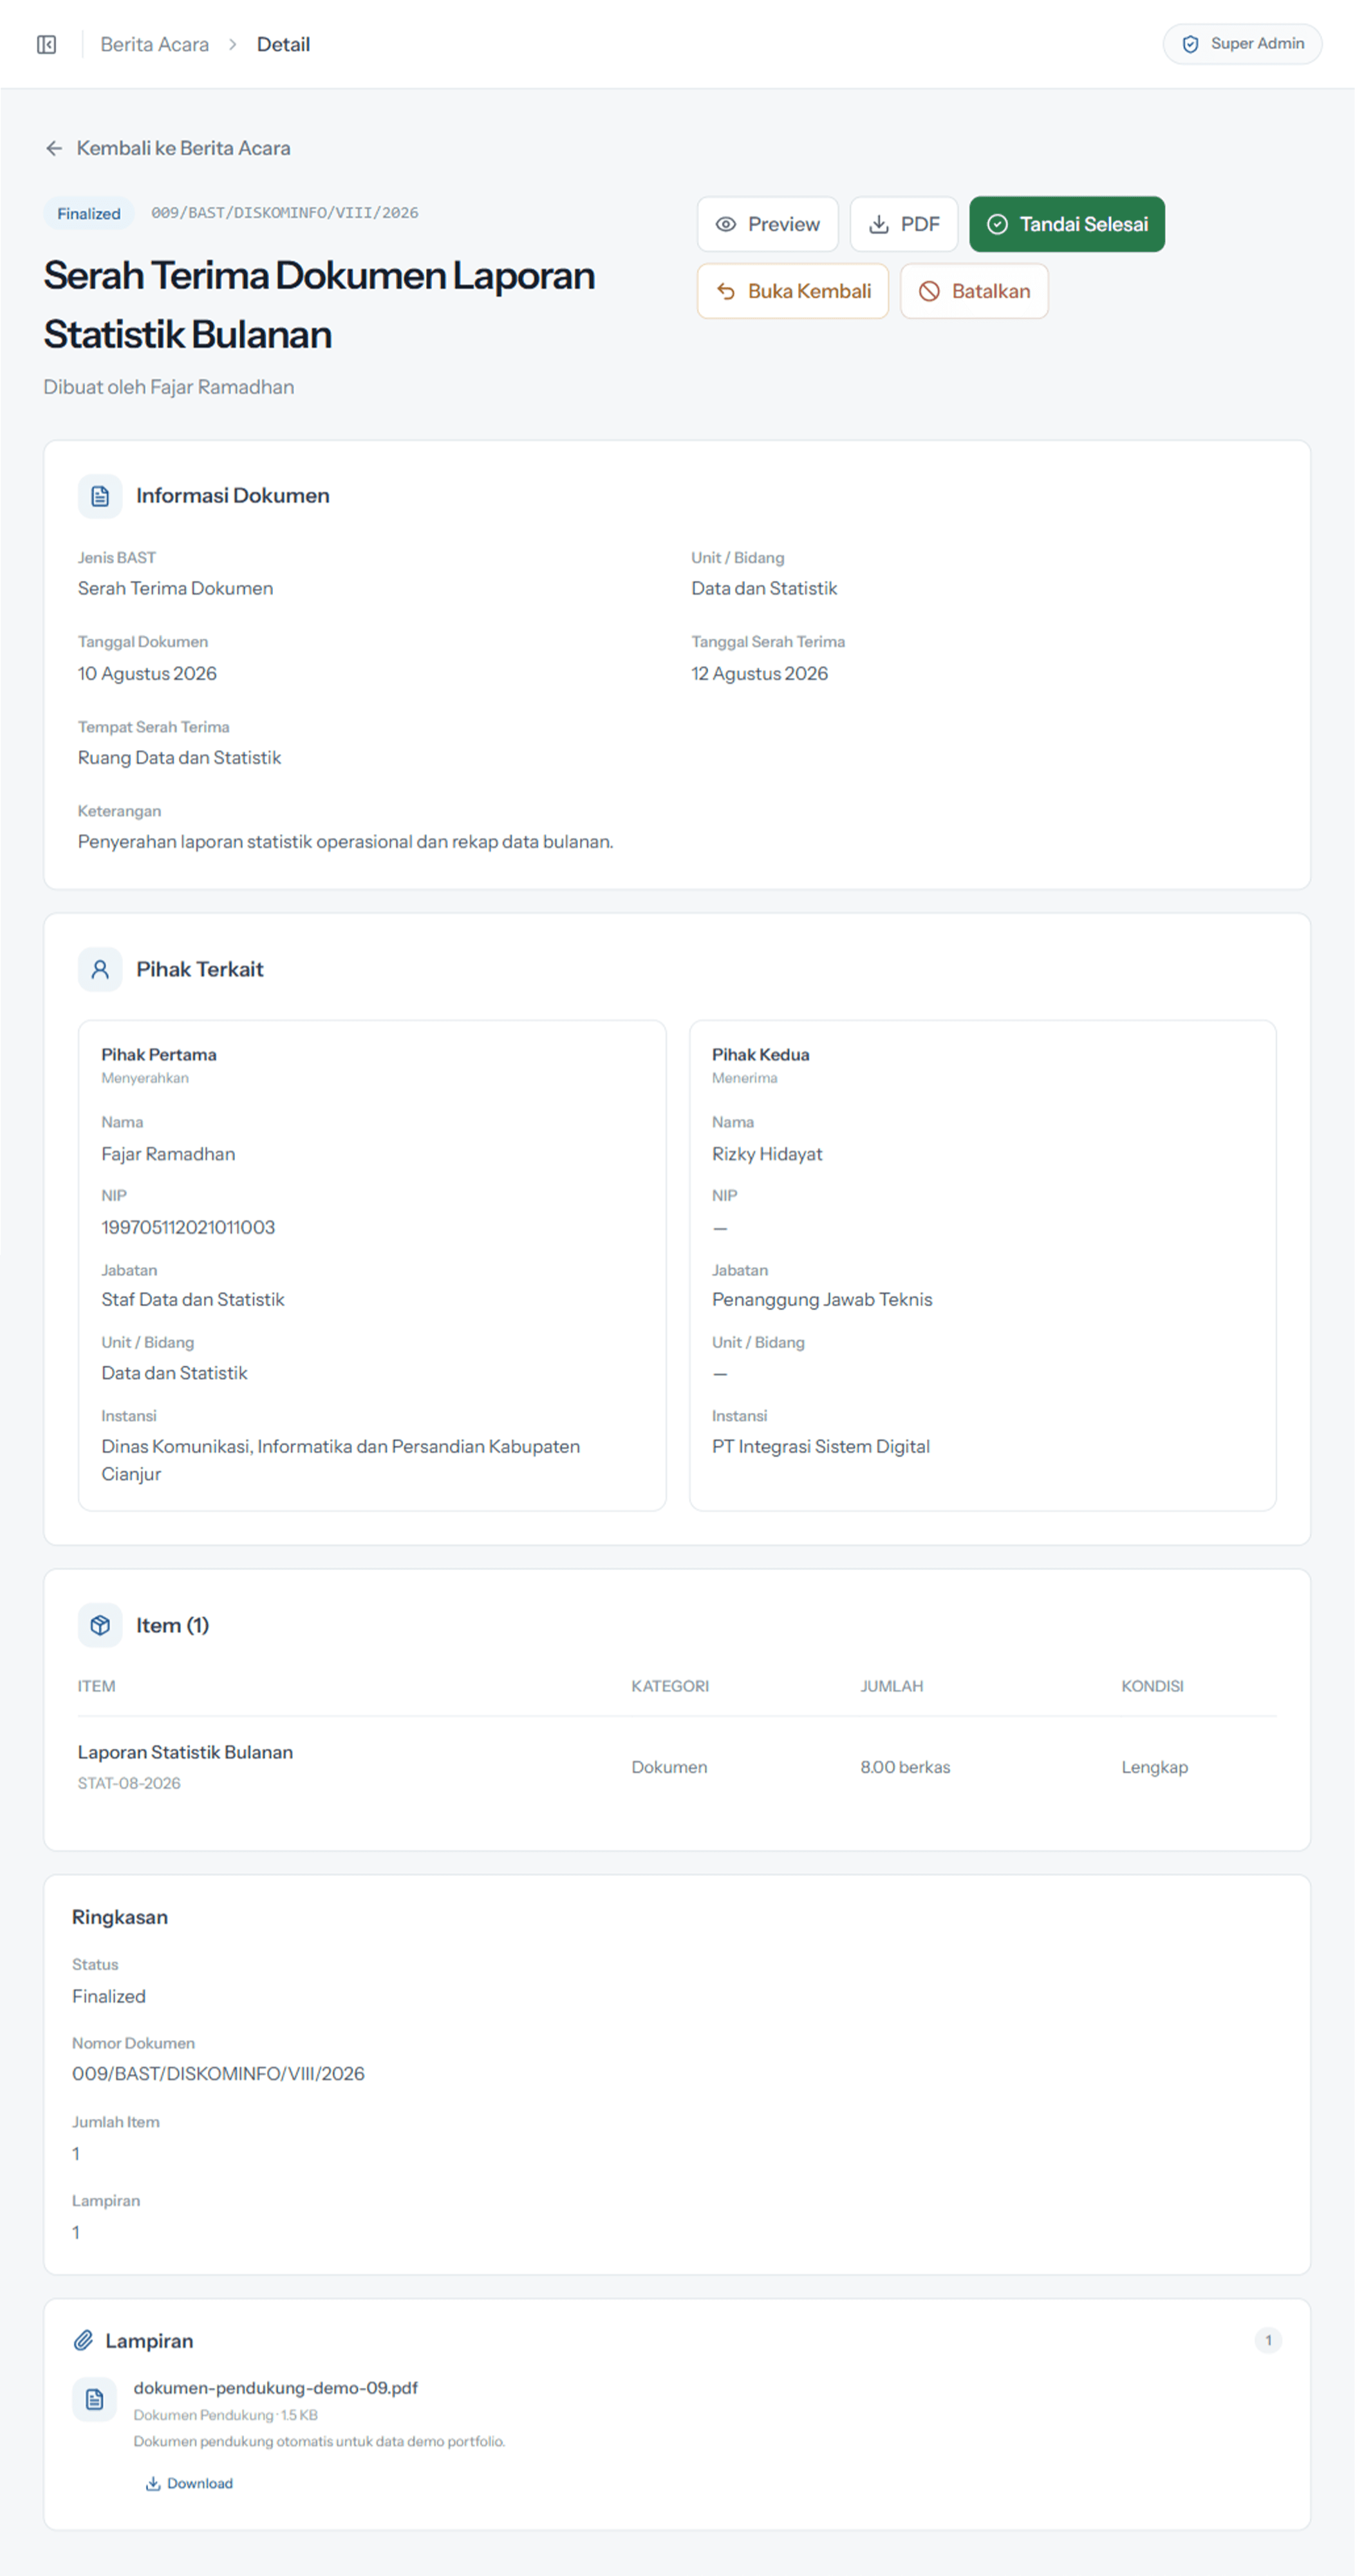The height and width of the screenshot is (2576, 1355).
Task: Select the name Rizky Hidayat
Action: pos(767,1154)
